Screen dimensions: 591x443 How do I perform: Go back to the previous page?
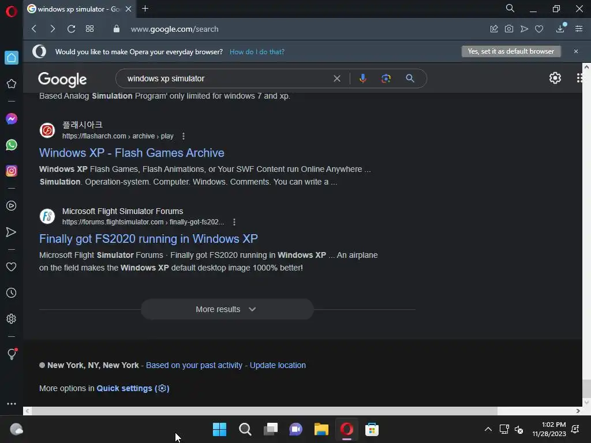tap(34, 29)
